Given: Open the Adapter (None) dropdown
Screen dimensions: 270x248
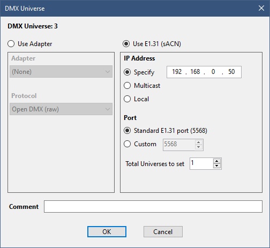Looking at the screenshot, I should pyautogui.click(x=61, y=72).
